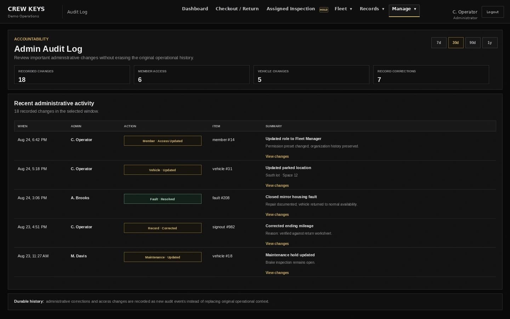Expand the Fleet dropdown menu
This screenshot has width=510, height=319.
point(343,9)
